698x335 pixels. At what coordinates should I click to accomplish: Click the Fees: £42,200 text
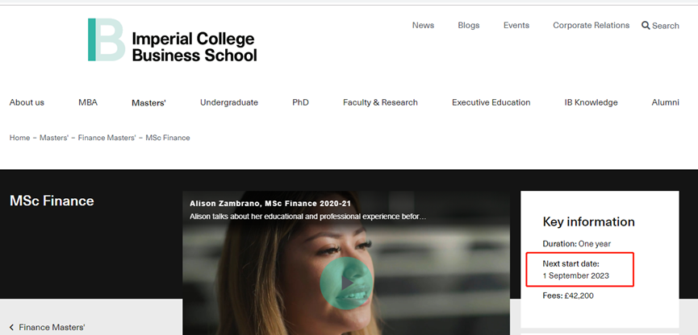(568, 296)
